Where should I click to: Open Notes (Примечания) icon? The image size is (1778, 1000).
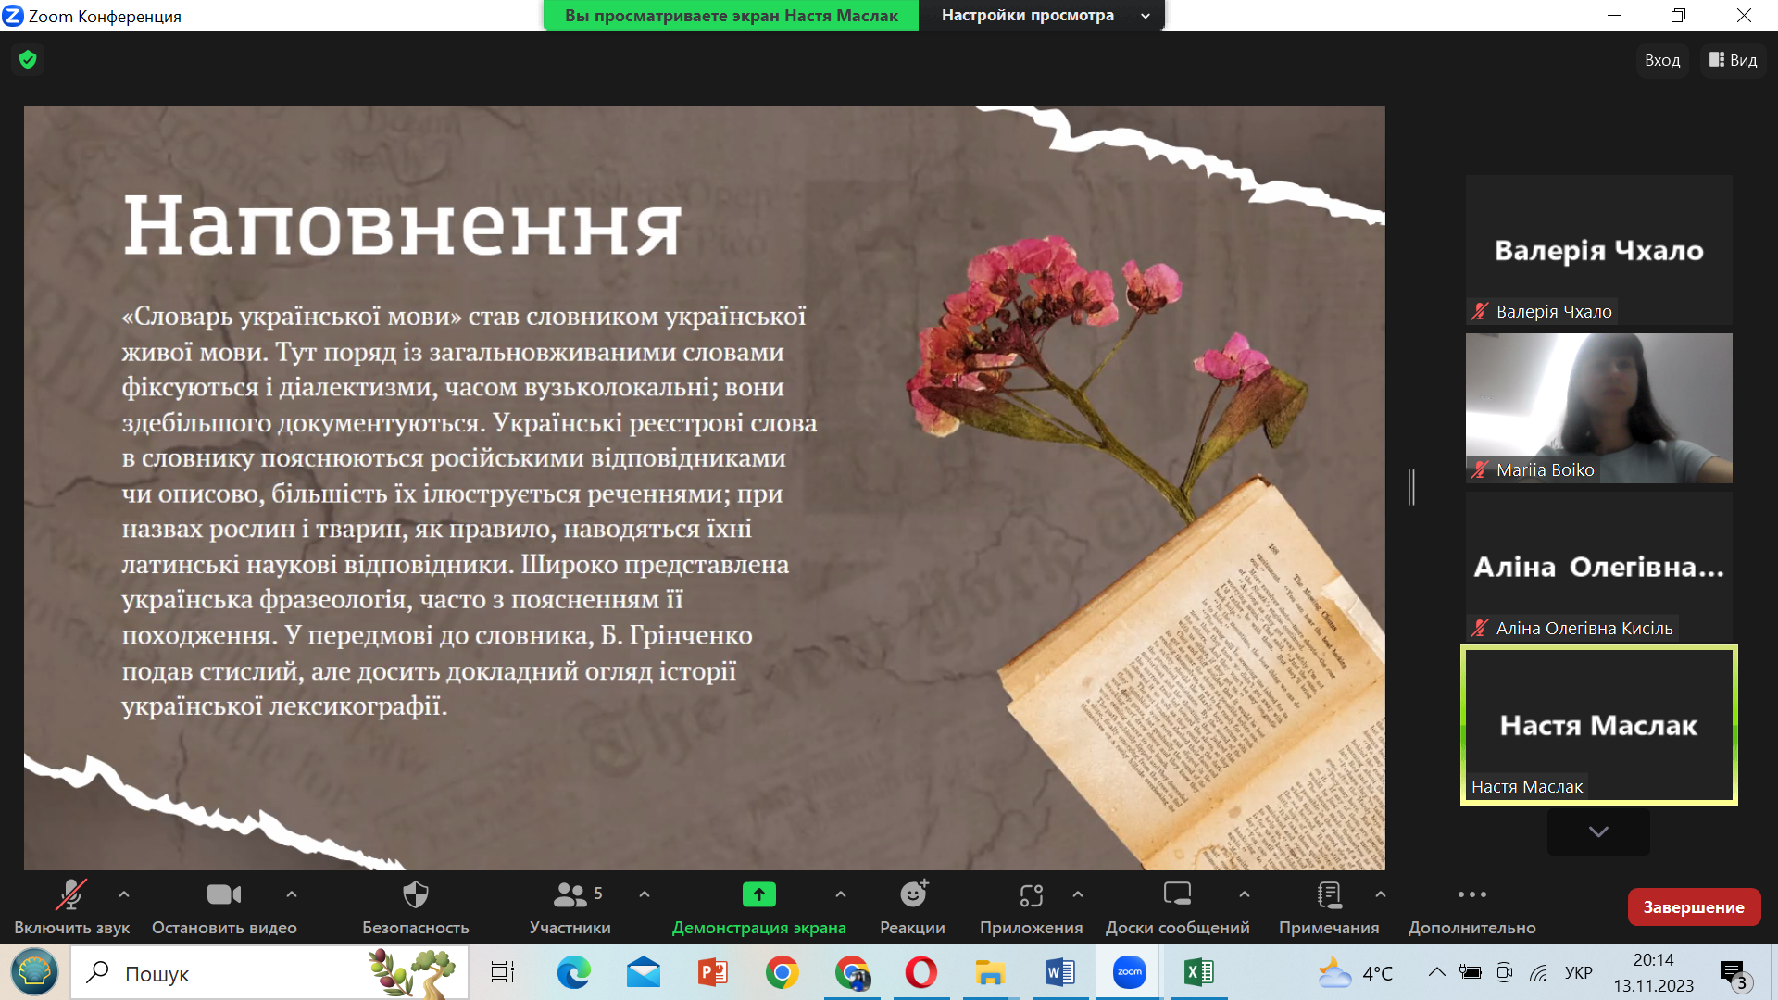[x=1329, y=895]
